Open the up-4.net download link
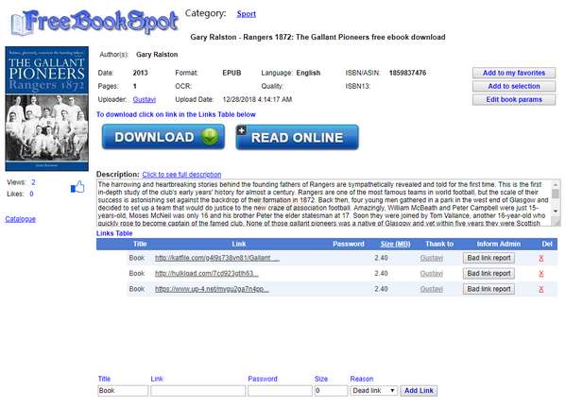This screenshot has width=566, height=407. [212, 289]
